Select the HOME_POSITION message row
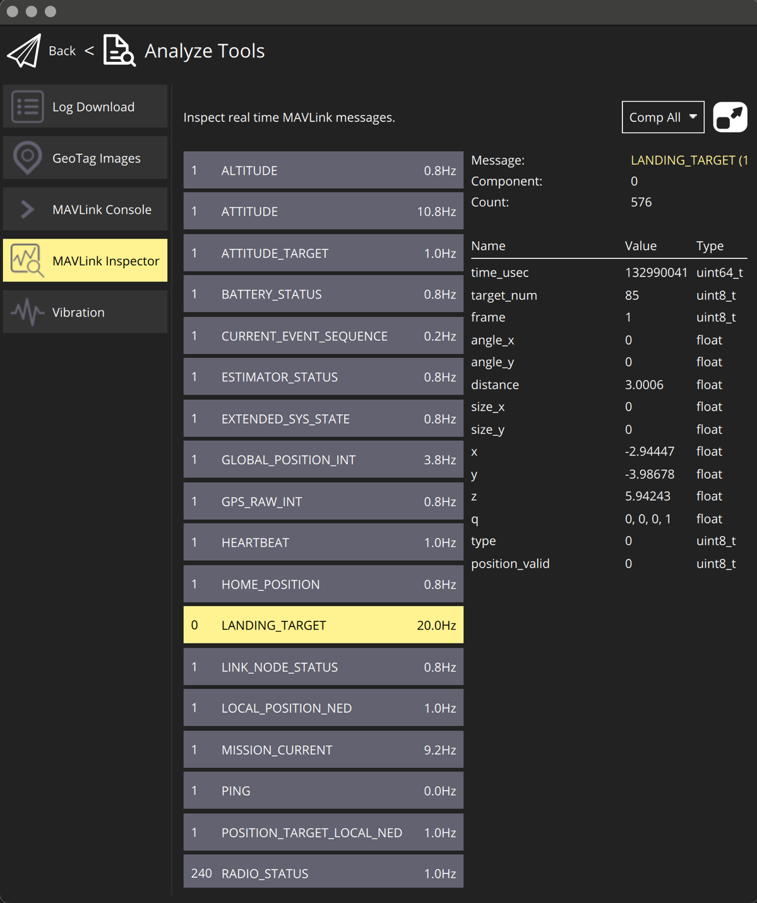This screenshot has height=903, width=757. pyautogui.click(x=323, y=584)
